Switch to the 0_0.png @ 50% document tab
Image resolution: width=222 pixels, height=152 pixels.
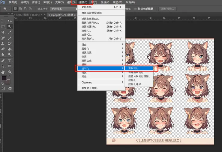62,15
